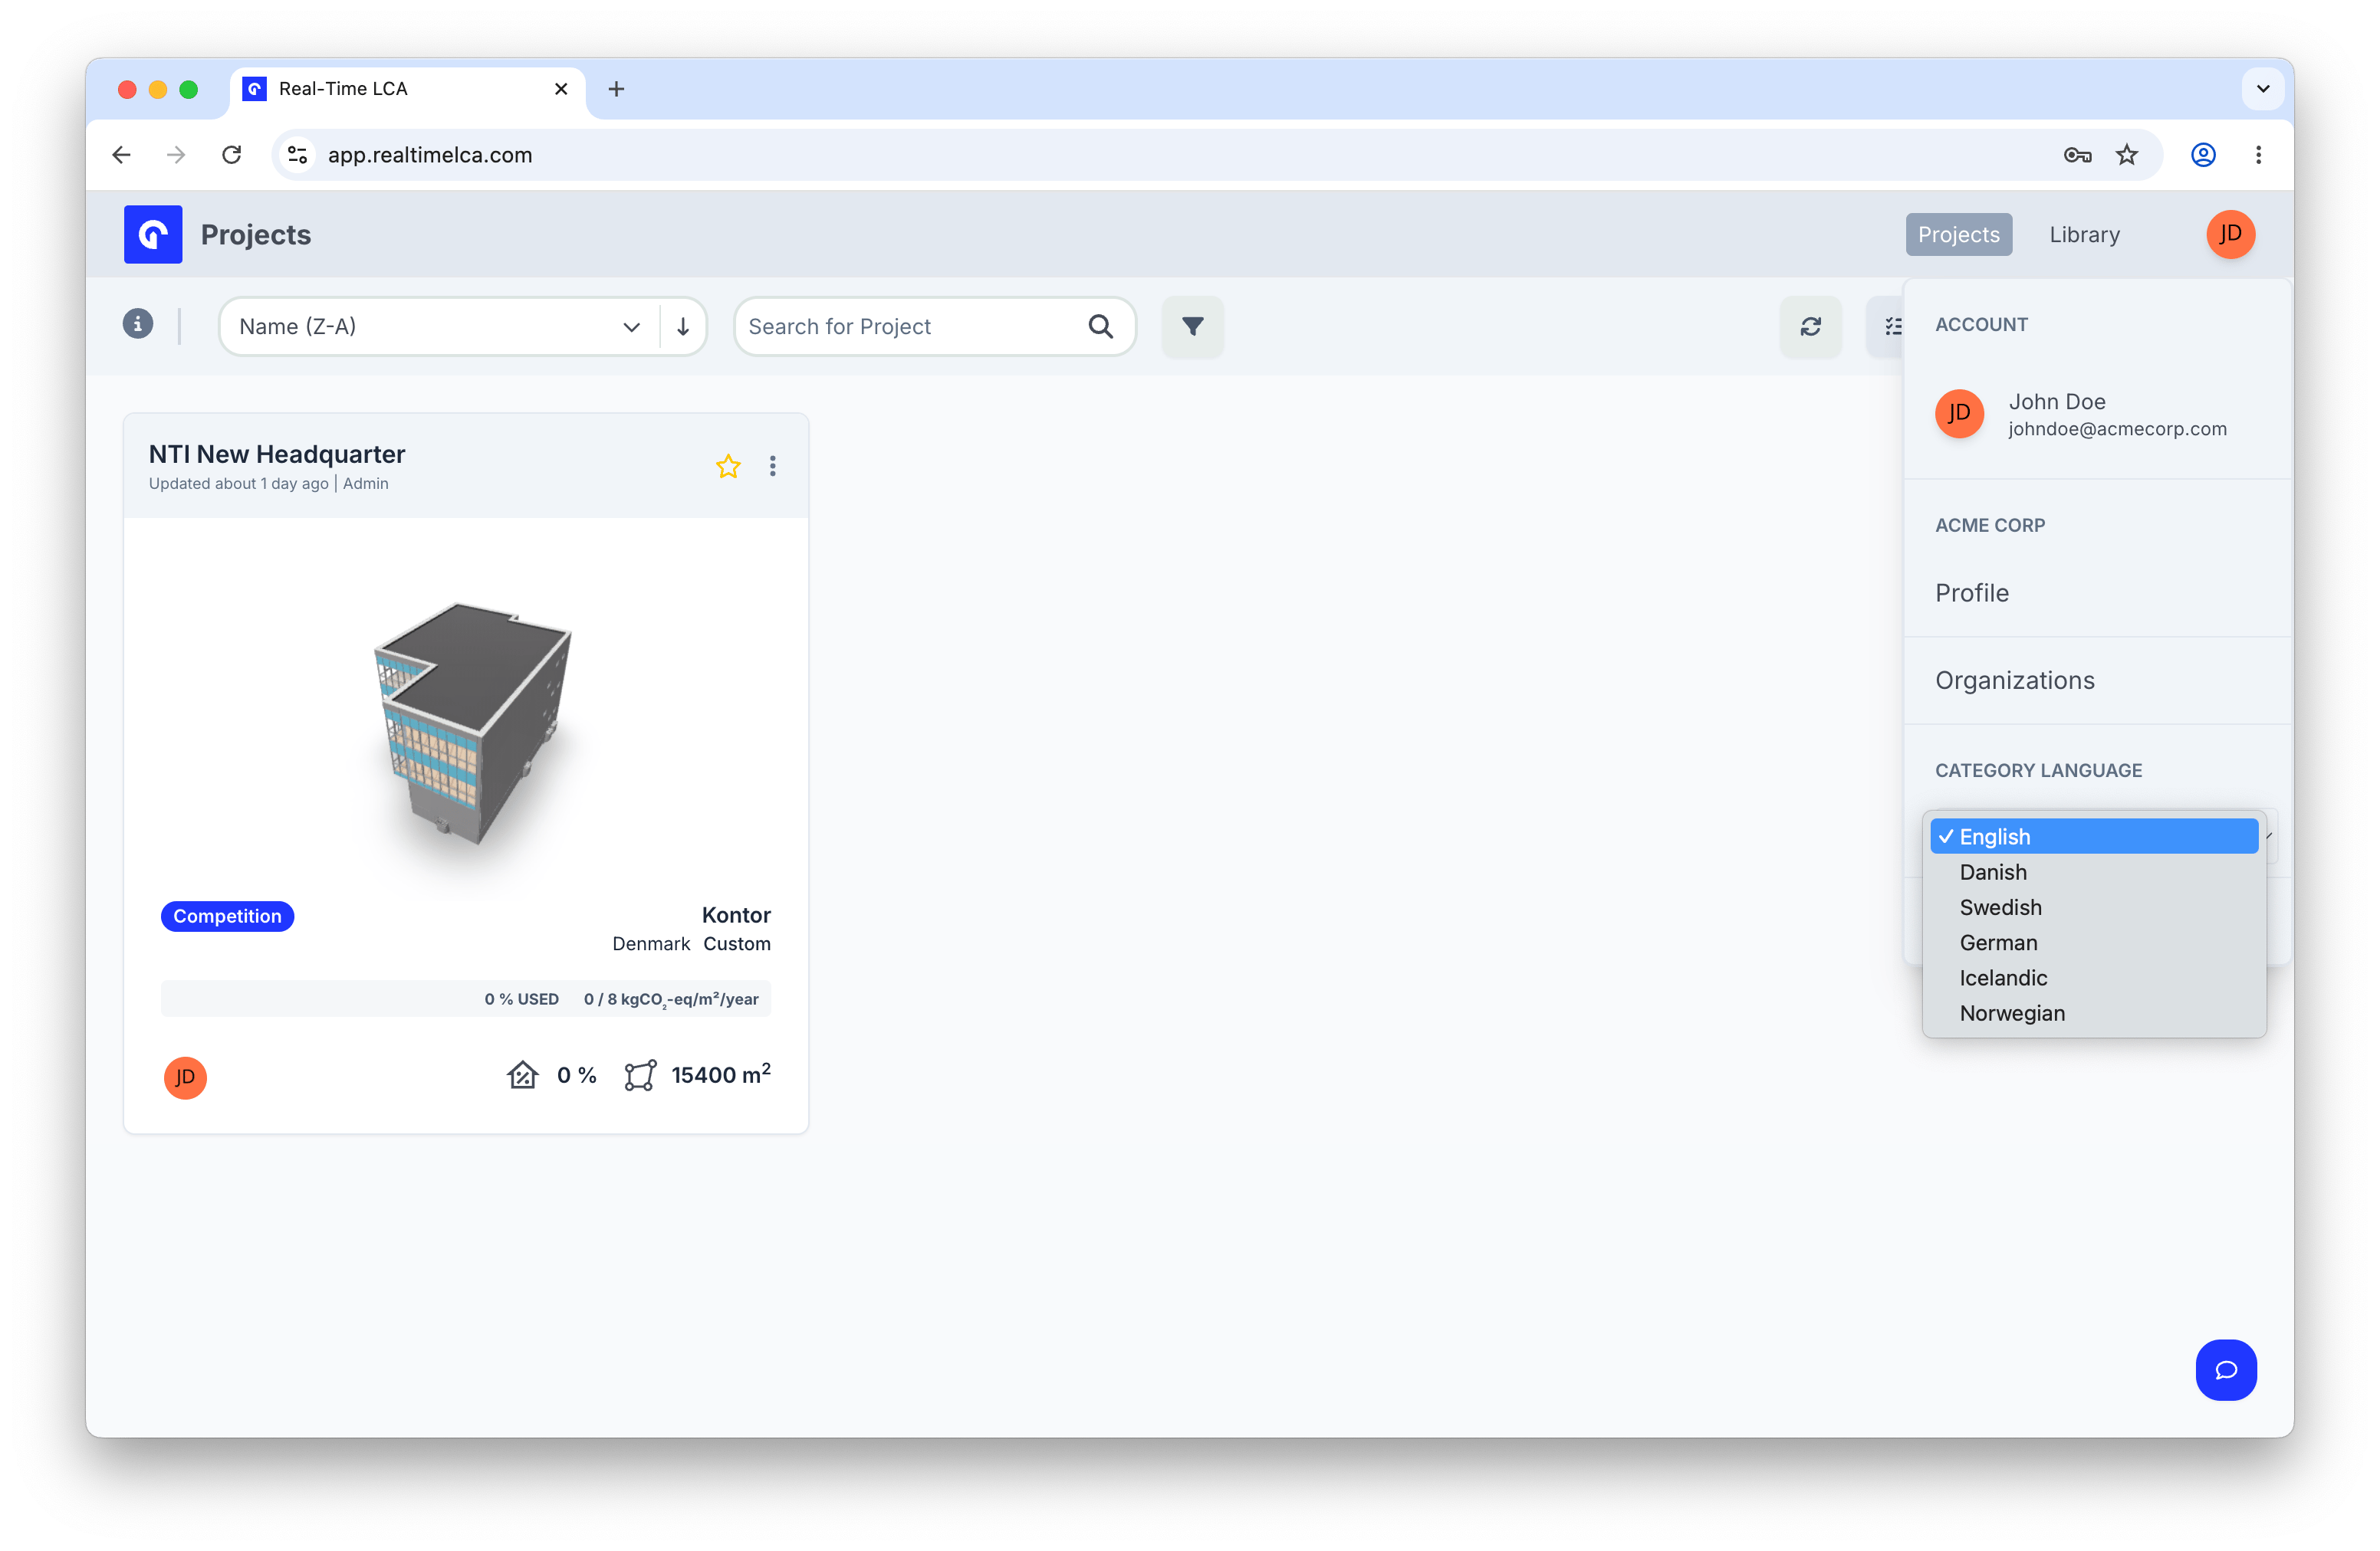Click the address bar URL
This screenshot has width=2380, height=1551.
tap(430, 155)
